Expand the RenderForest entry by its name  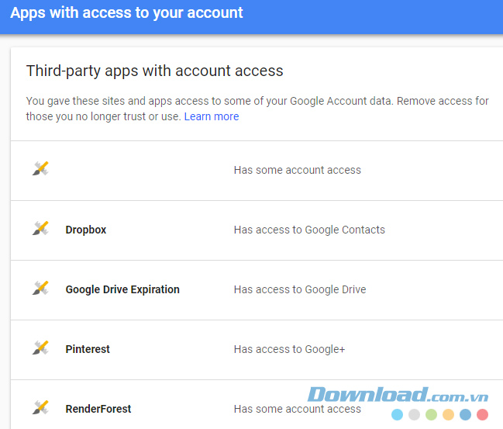click(x=98, y=409)
